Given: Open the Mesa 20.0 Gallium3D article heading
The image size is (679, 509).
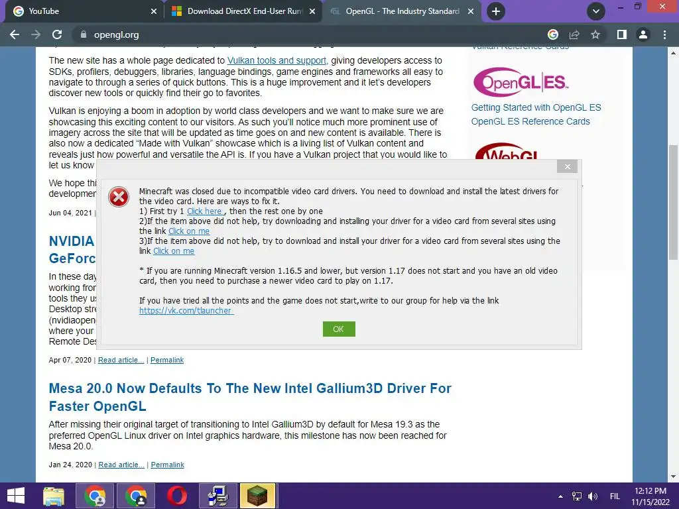Looking at the screenshot, I should (x=250, y=398).
